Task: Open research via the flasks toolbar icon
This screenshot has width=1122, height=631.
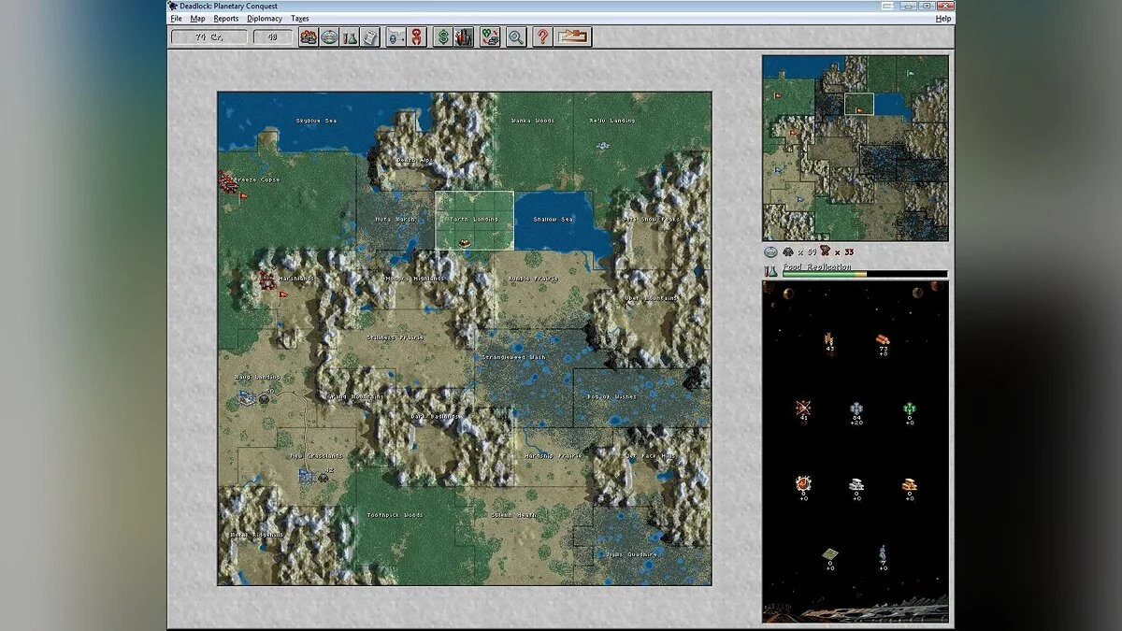Action: pos(350,37)
